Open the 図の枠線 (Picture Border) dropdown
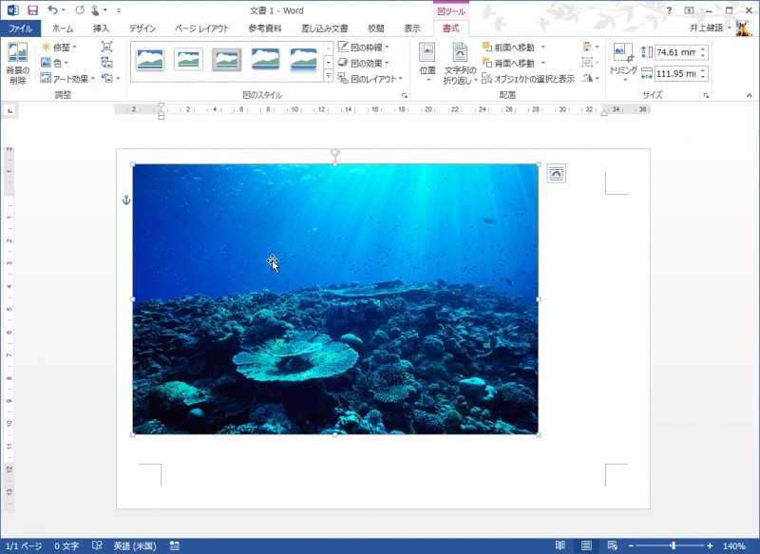 pos(364,48)
